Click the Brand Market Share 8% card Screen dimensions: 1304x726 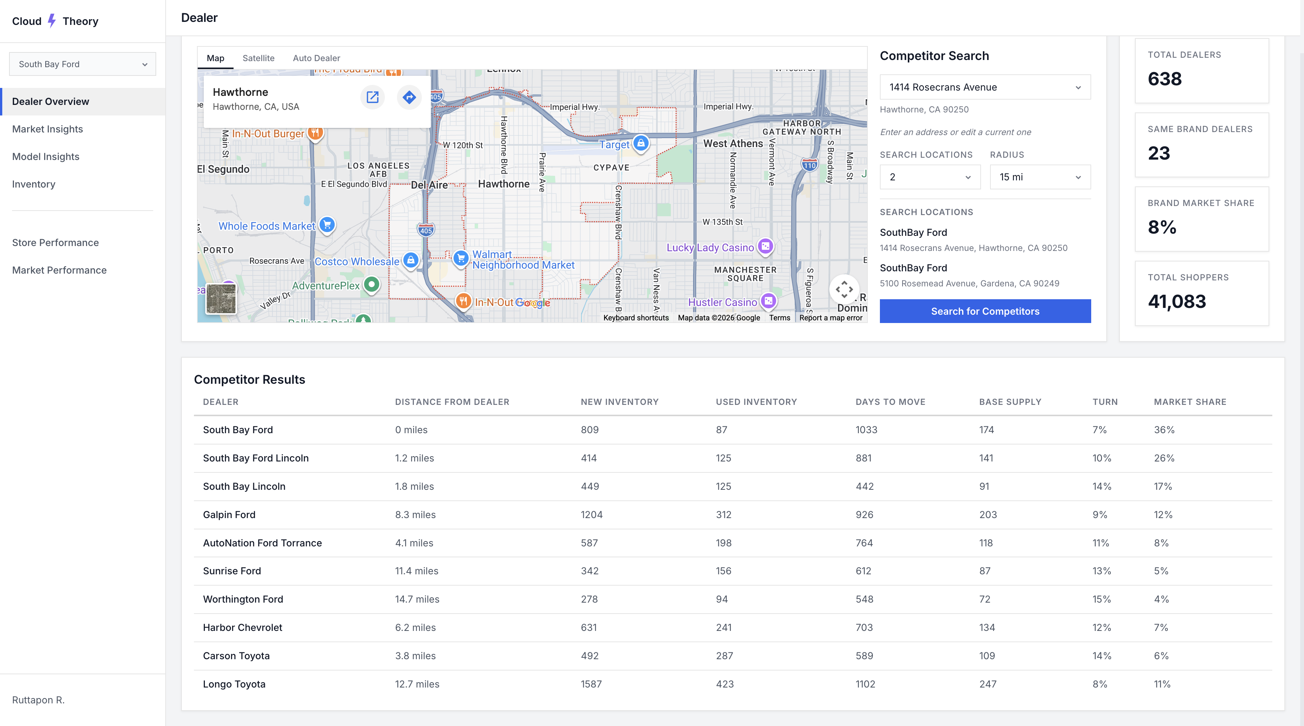click(1202, 219)
